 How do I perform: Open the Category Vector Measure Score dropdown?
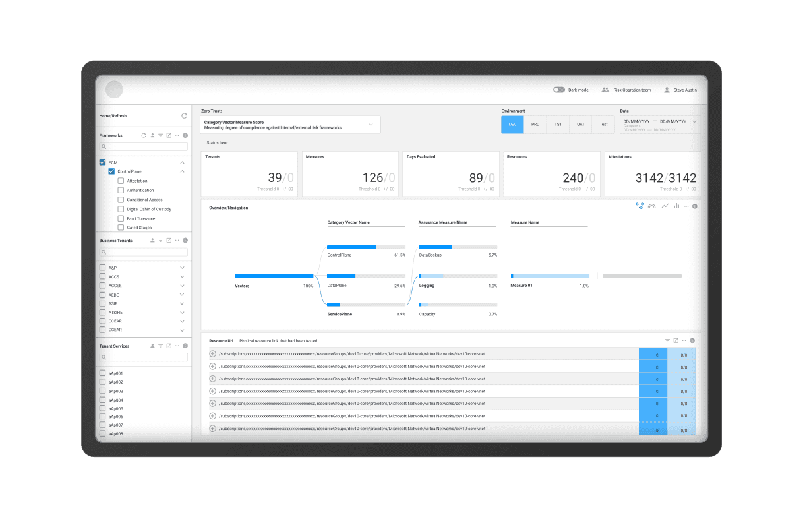tap(290, 125)
